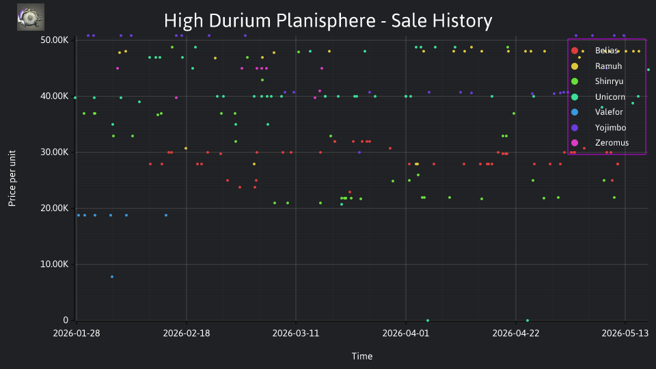Click the Time axis title
This screenshot has width=656, height=369.
pos(362,356)
